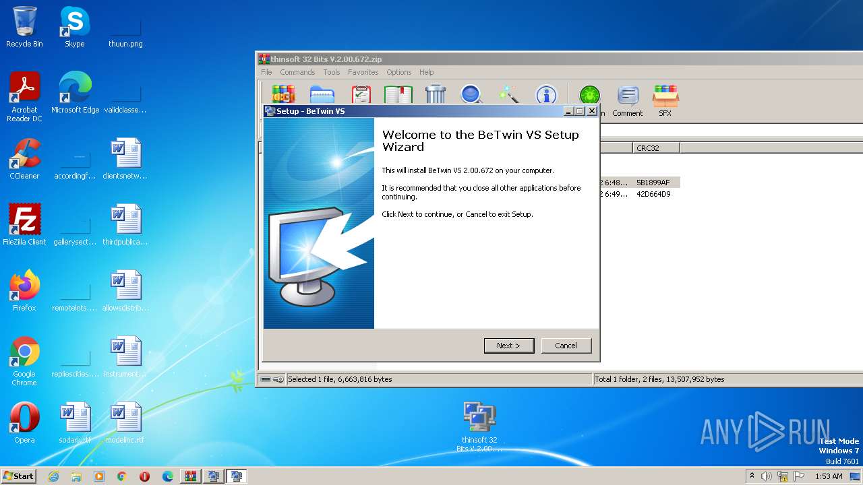This screenshot has width=863, height=485.
Task: Open Google Chrome desktop shortcut
Action: pyautogui.click(x=24, y=361)
